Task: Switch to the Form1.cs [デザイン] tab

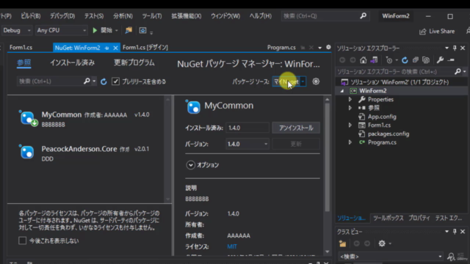Action: click(x=145, y=47)
